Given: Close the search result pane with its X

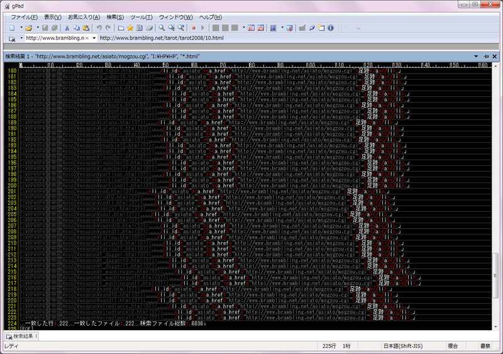Looking at the screenshot, I should (495, 57).
